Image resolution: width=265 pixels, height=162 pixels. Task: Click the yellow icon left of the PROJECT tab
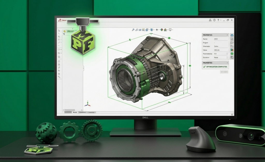[64, 31]
